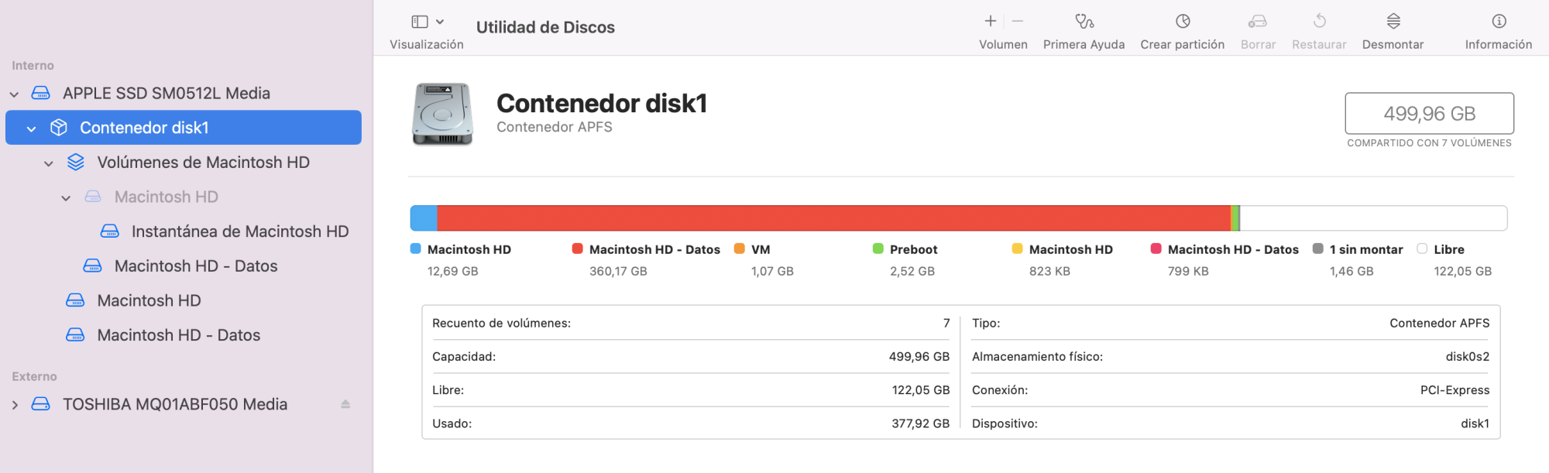Viewport: 1549px width, 473px height.
Task: Click the Contenedor disk1 heading
Action: tap(602, 103)
